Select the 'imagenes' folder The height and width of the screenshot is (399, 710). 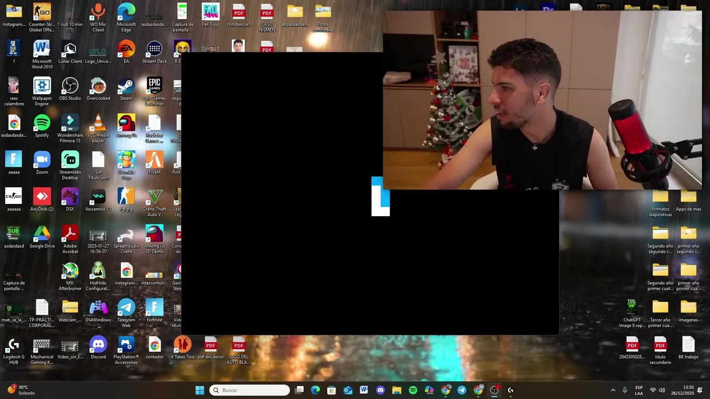[688, 311]
